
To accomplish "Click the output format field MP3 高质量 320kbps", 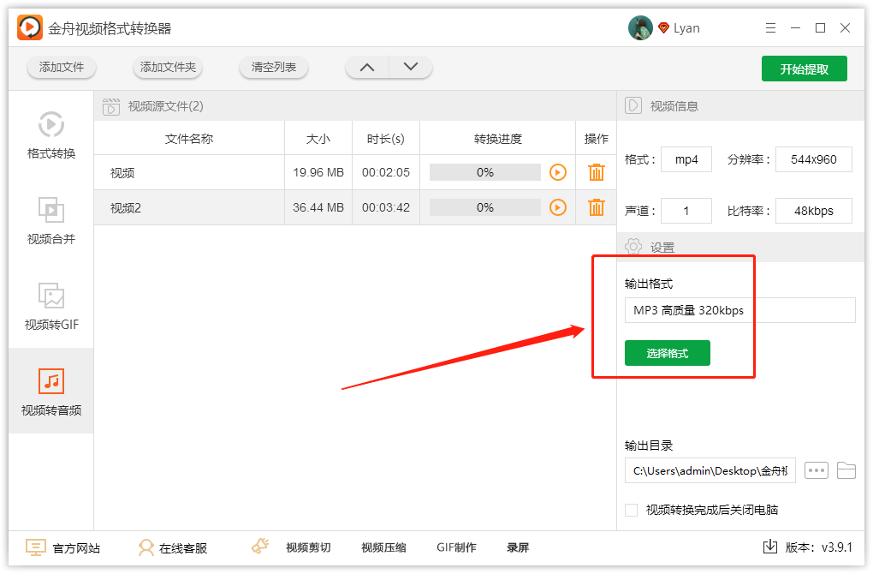I will coord(740,310).
